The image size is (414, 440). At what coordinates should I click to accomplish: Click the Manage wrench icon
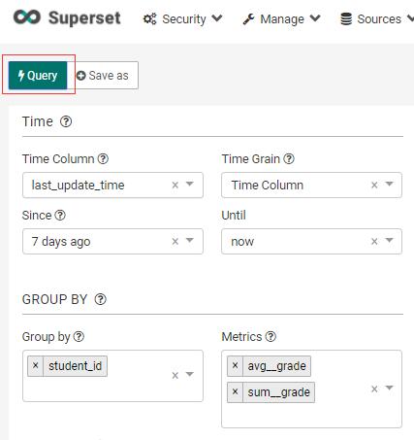[x=248, y=19]
